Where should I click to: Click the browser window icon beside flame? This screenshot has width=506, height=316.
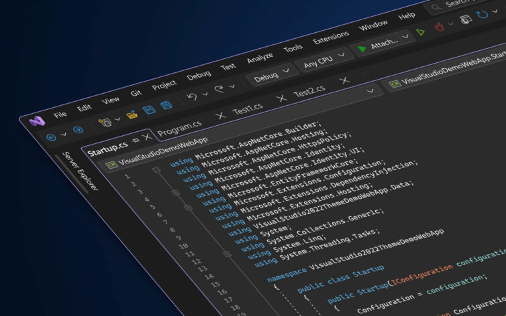pyautogui.click(x=465, y=19)
